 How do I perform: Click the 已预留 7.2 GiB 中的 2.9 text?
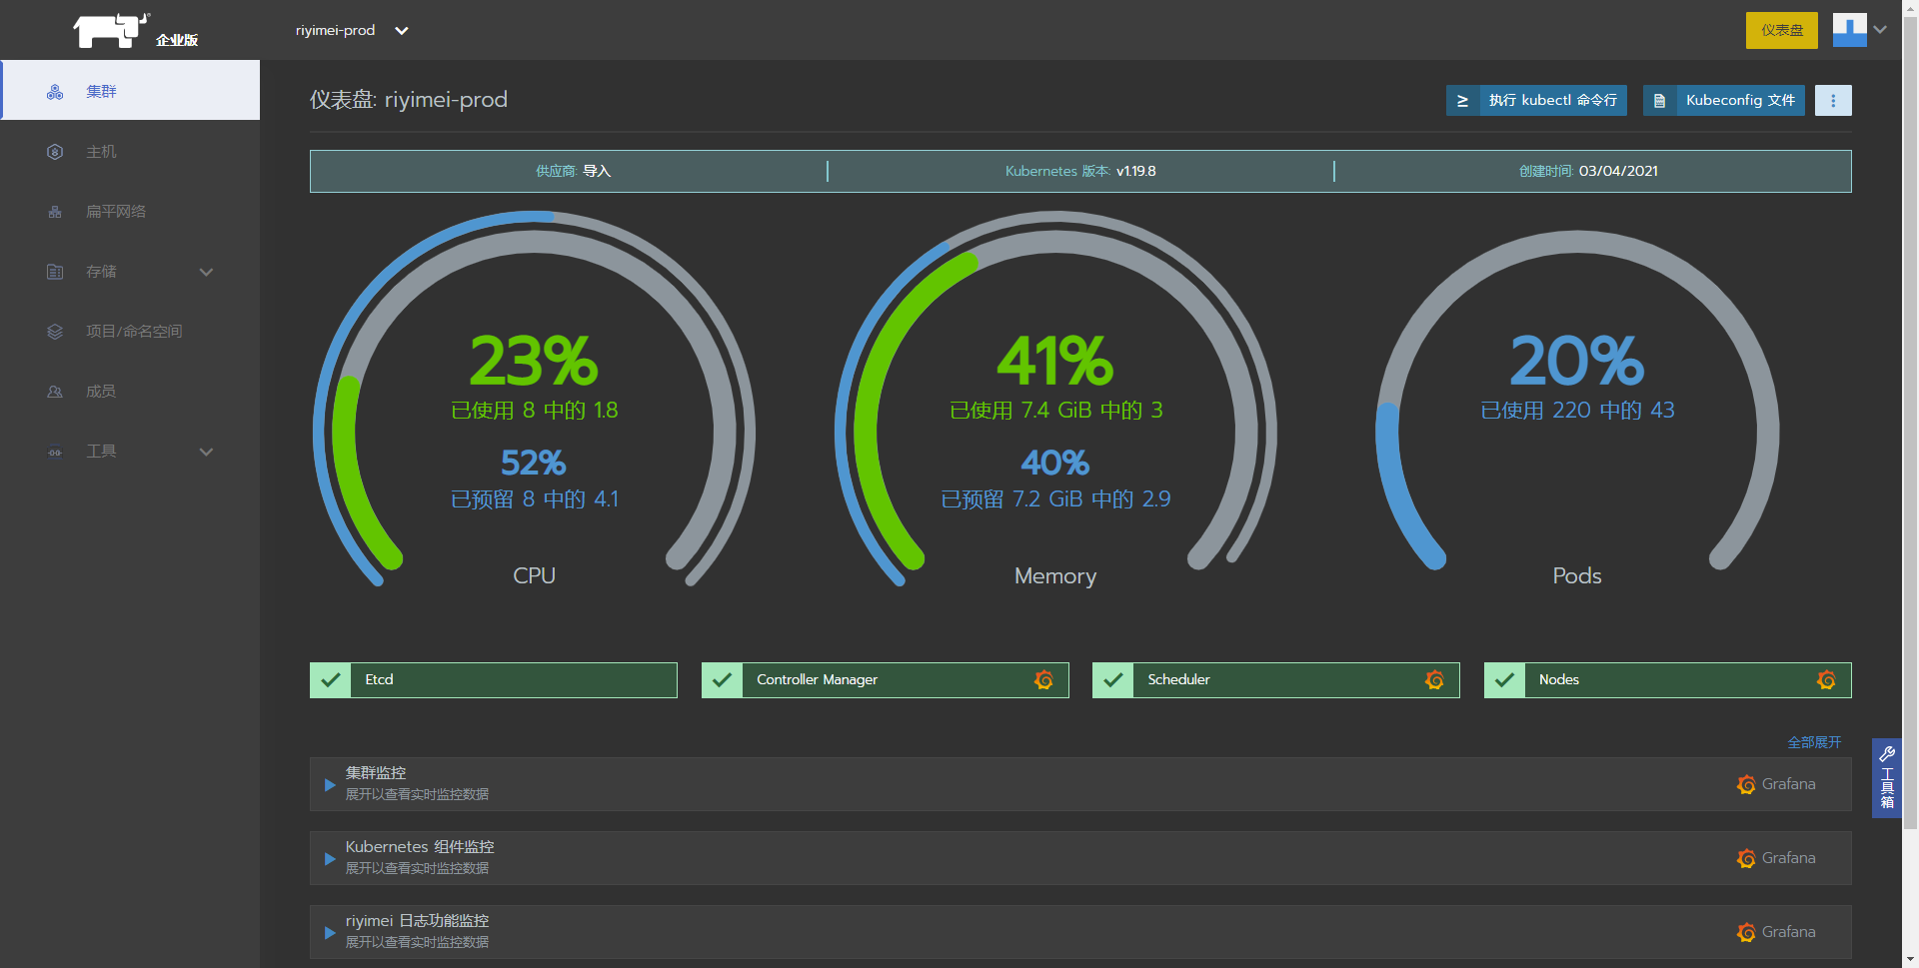point(1055,499)
